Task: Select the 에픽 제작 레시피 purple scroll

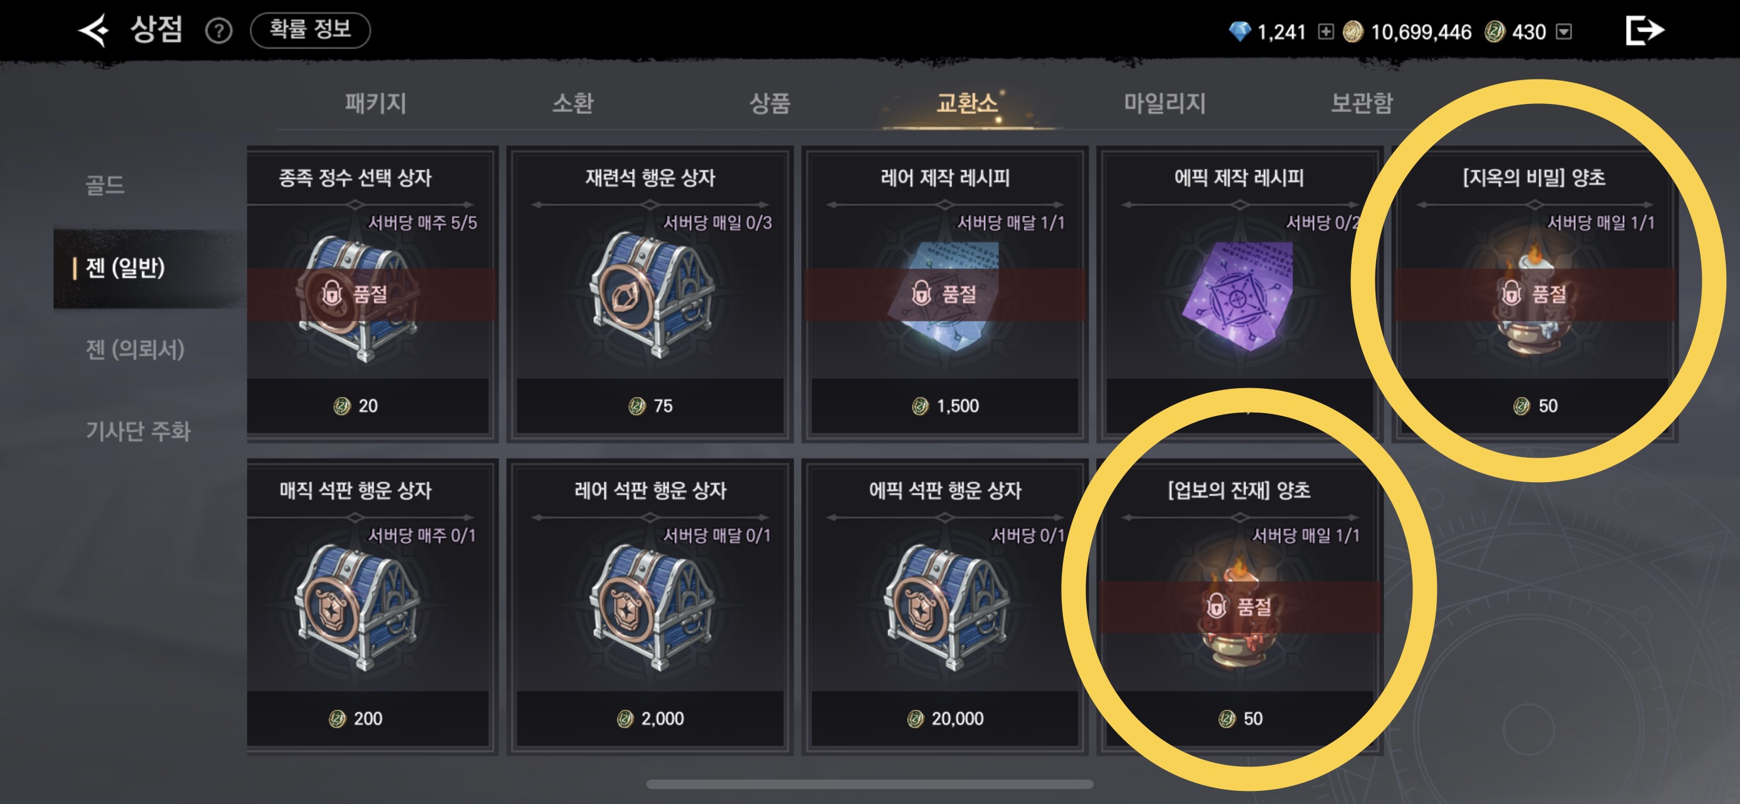Action: 1240,294
